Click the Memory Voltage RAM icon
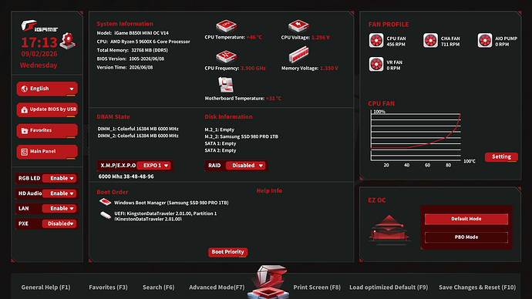Screen dimensions: 532x299 298,55
